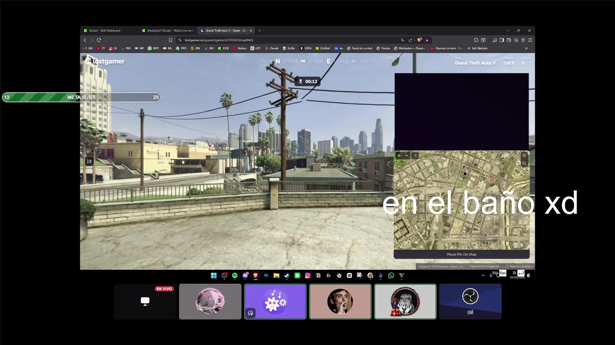Show hidden system tray icons

483,276
